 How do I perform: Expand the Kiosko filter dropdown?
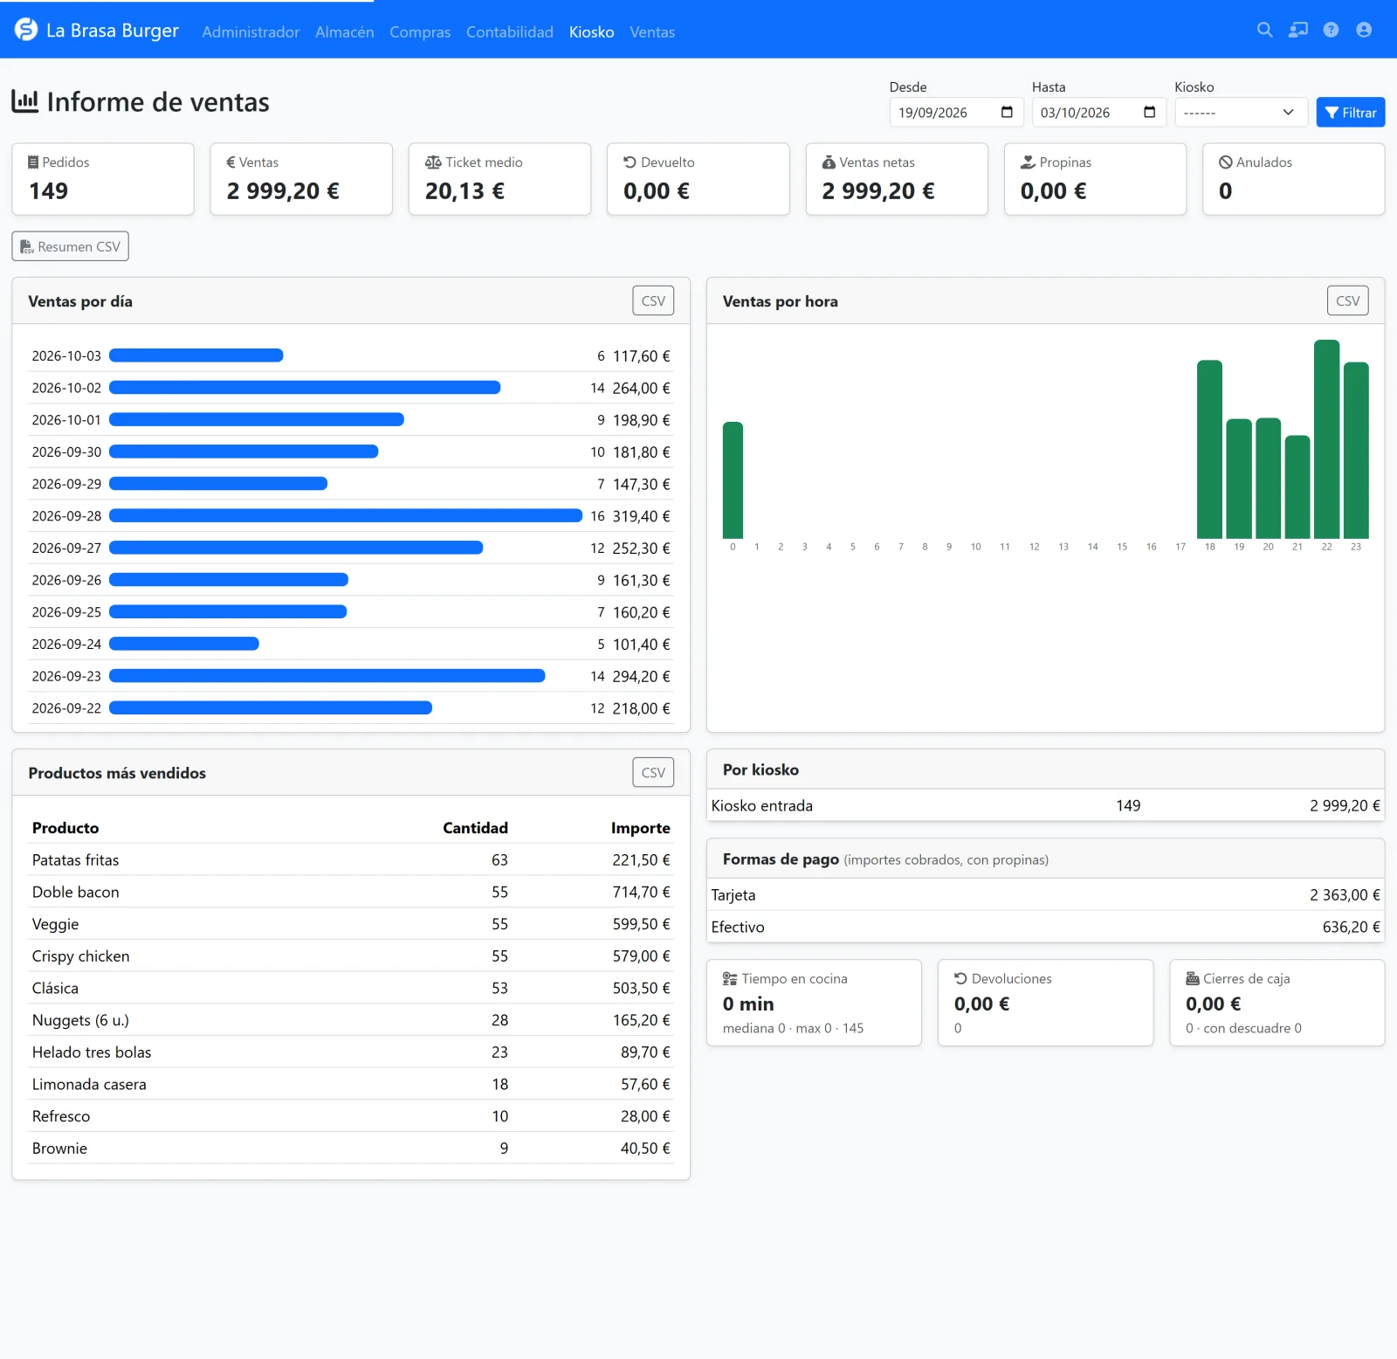[x=1241, y=112]
